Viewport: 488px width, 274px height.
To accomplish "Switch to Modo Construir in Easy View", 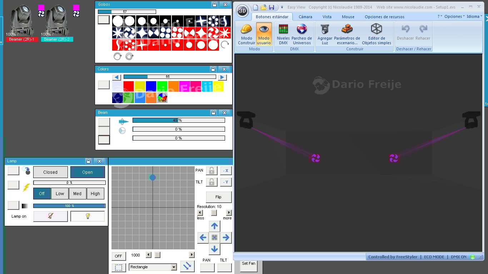I will click(x=247, y=34).
